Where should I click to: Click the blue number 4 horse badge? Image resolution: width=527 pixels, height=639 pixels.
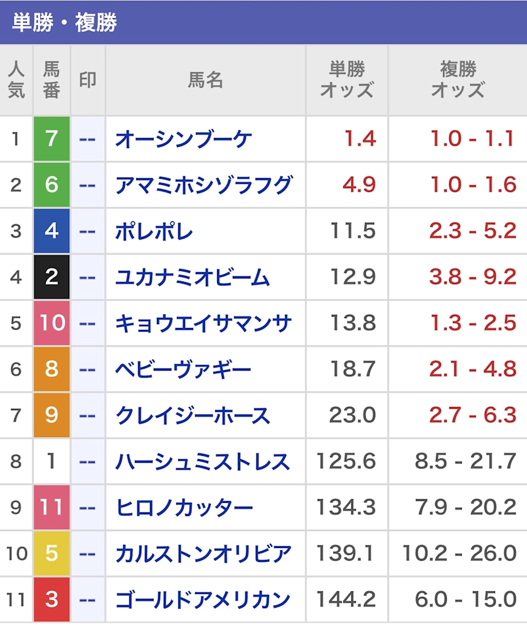pyautogui.click(x=51, y=231)
